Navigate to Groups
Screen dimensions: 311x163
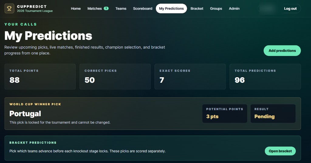(x=216, y=9)
